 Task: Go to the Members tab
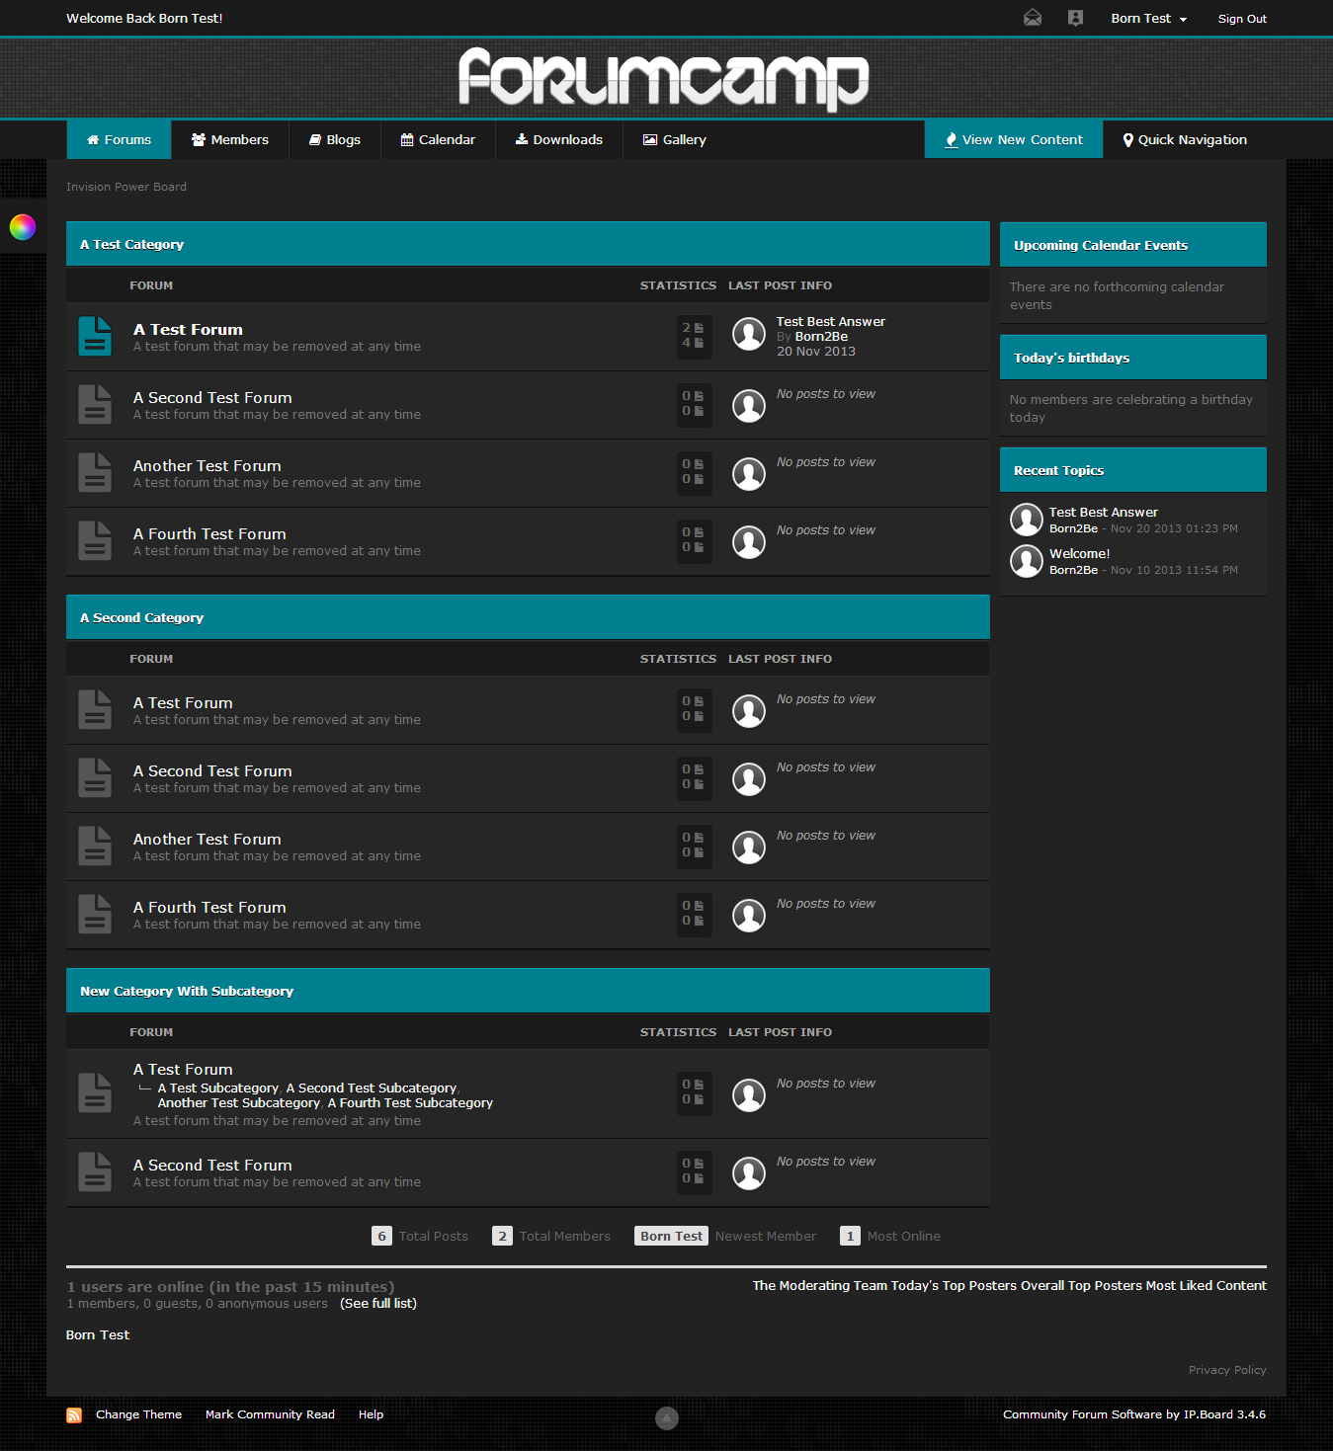click(229, 140)
